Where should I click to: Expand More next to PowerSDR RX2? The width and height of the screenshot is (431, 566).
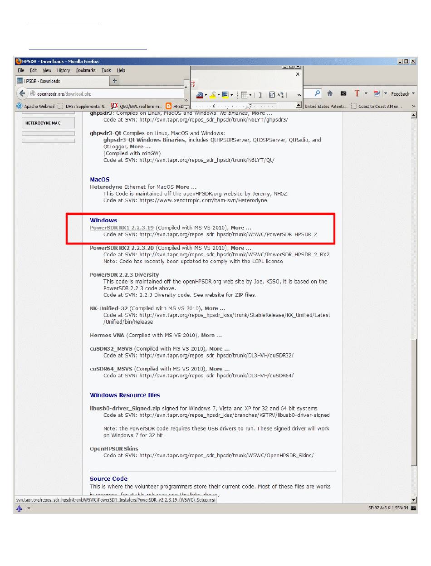pyautogui.click(x=240, y=248)
